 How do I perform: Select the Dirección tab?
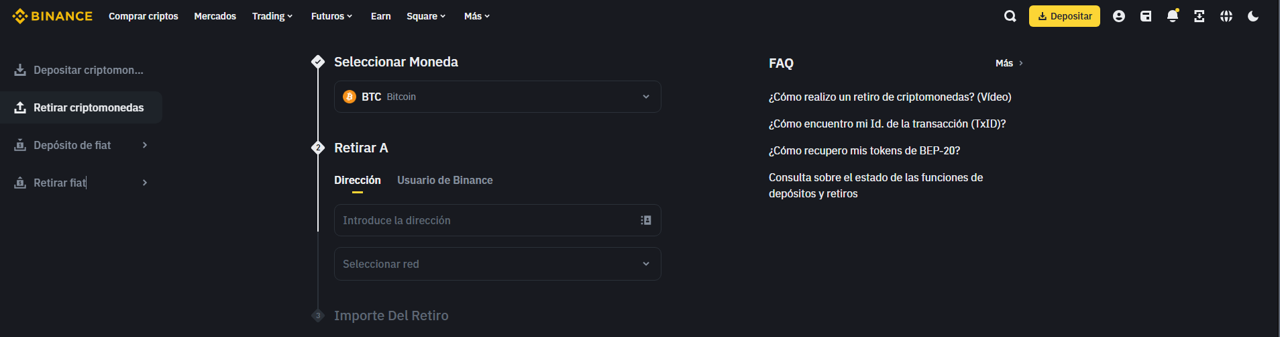358,180
